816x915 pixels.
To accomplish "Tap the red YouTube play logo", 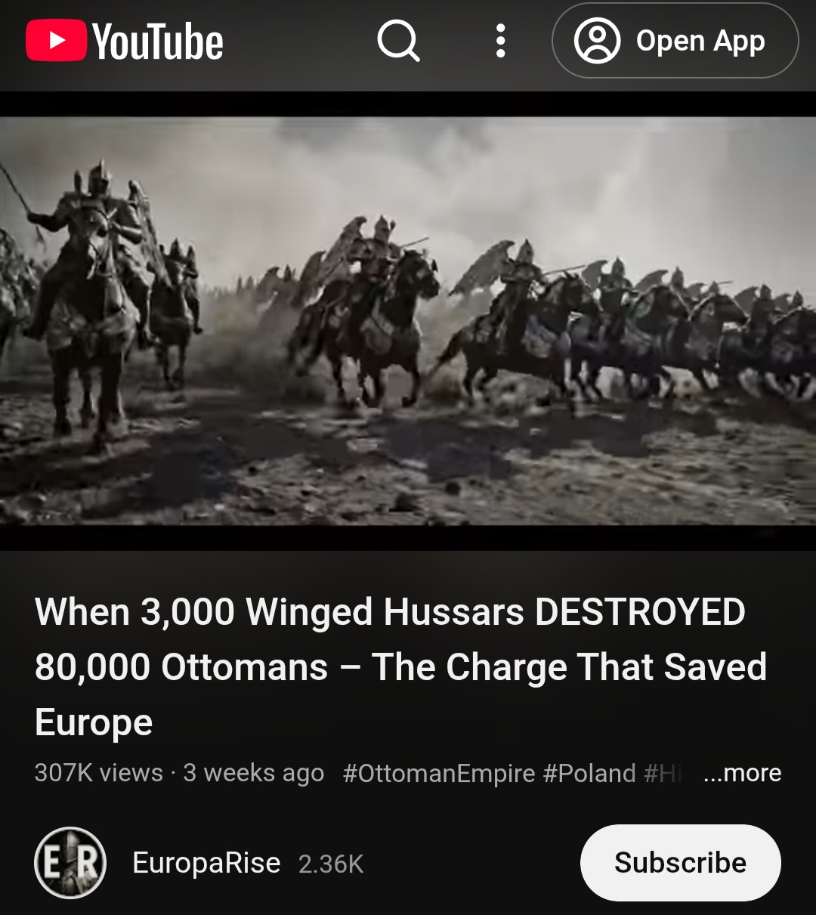I will coord(56,41).
